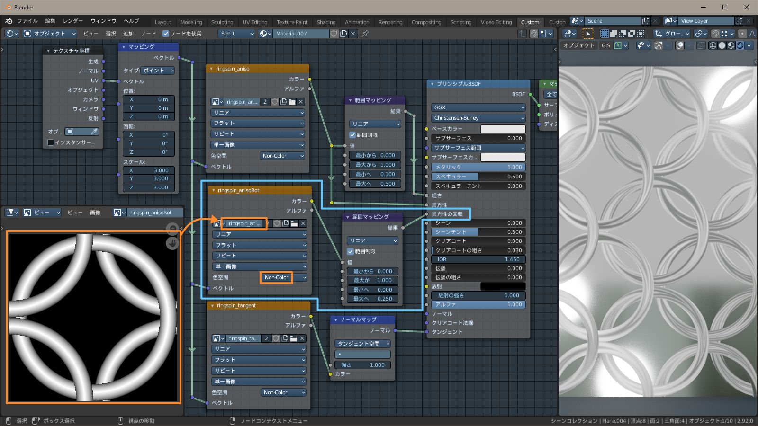This screenshot has height=426, width=758.
Task: Open the 画像 menu in image editor
Action: point(95,213)
